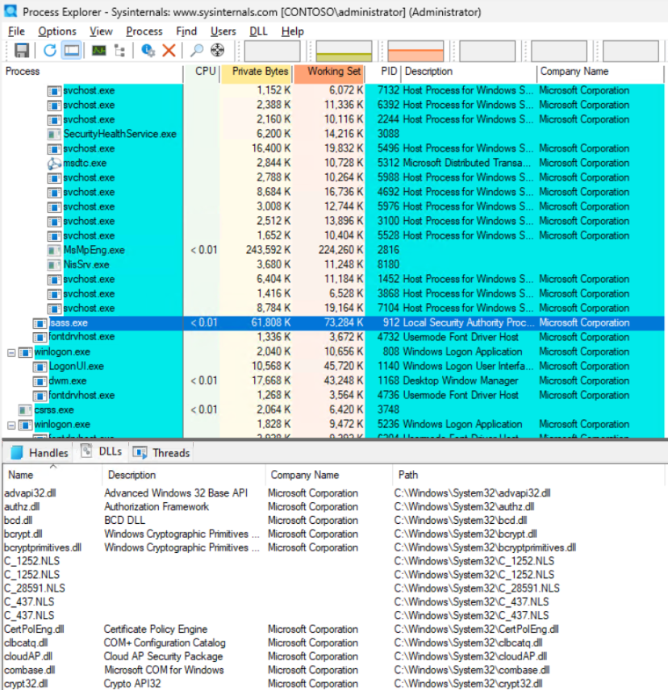Click the dwm.exe process icon
Image resolution: width=668 pixels, height=690 pixels.
40,381
